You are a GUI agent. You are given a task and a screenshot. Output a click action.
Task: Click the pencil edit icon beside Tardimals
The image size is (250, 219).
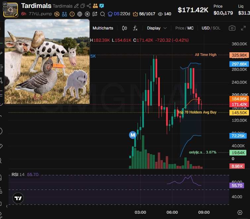pos(76,6)
